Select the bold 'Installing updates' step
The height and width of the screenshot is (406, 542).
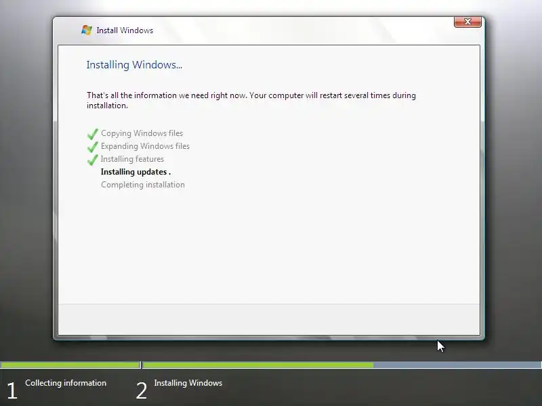[x=136, y=172]
